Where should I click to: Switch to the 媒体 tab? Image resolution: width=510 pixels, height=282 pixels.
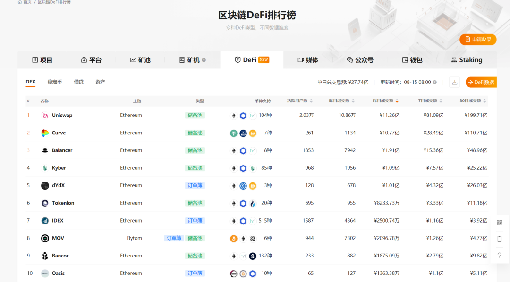[x=308, y=60]
